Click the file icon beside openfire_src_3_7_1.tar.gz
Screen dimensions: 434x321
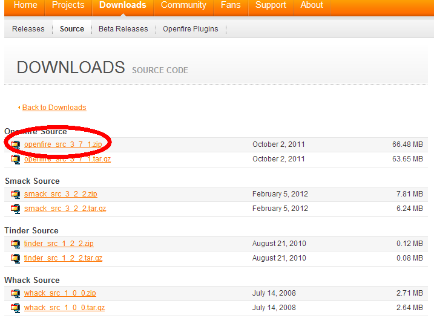[16, 159]
